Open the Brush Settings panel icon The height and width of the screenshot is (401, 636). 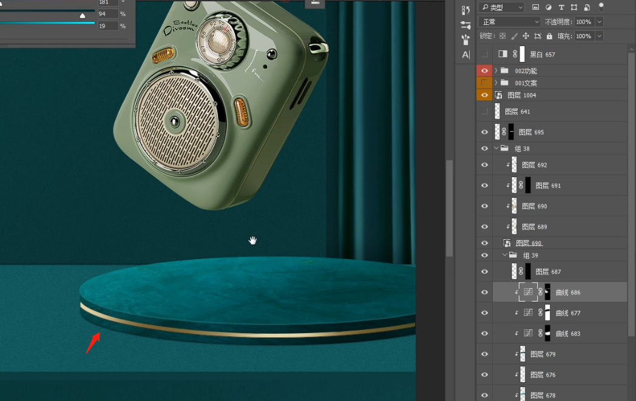click(x=465, y=25)
